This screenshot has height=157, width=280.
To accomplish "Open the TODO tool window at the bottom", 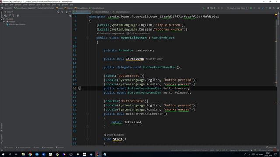I will (x=9, y=147).
